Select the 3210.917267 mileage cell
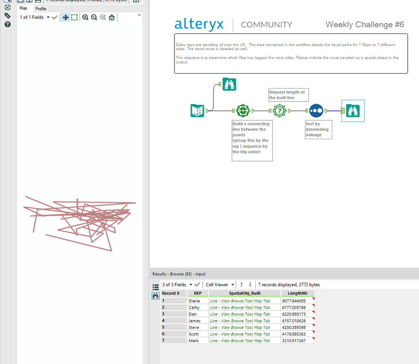Image resolution: width=419 pixels, height=364 pixels. (297, 341)
